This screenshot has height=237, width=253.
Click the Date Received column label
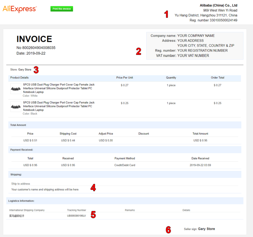[x=200, y=158]
